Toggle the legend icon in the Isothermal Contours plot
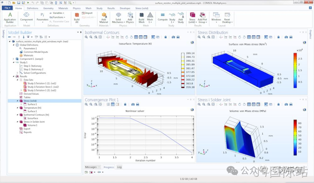 (x=192, y=42)
